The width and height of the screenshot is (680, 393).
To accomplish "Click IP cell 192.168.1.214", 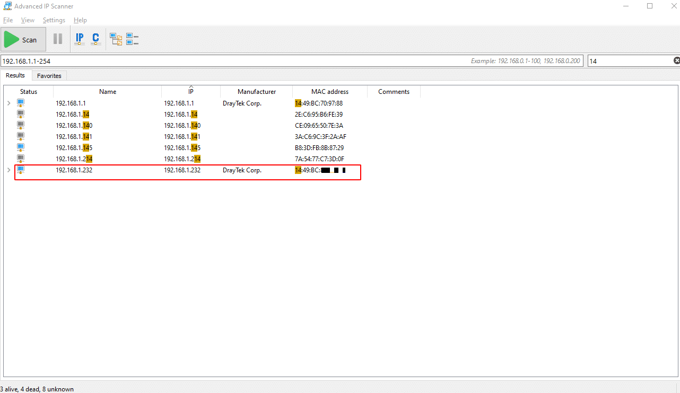I will coord(182,159).
